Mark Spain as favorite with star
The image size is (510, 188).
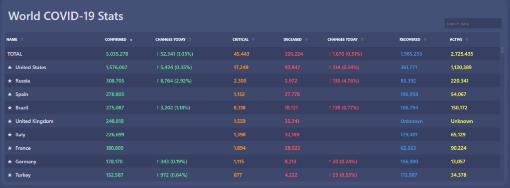point(10,94)
